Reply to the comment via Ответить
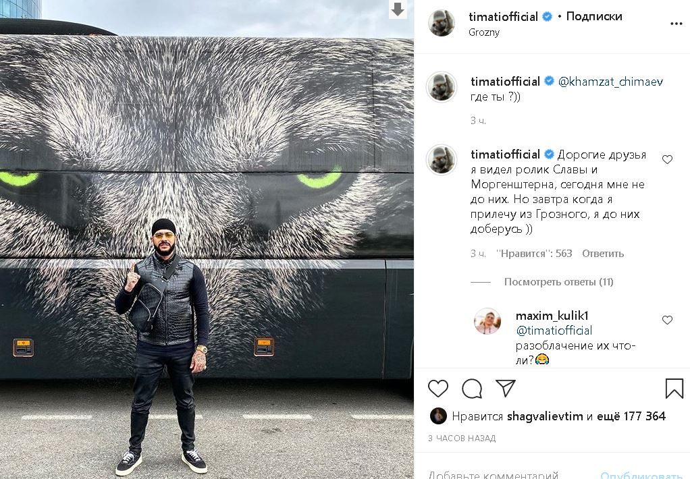The image size is (690, 479). tap(602, 254)
